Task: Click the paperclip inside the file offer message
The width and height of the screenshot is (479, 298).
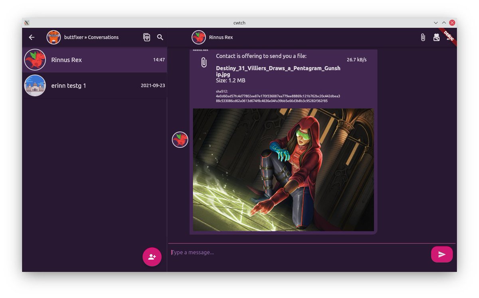Action: [204, 62]
